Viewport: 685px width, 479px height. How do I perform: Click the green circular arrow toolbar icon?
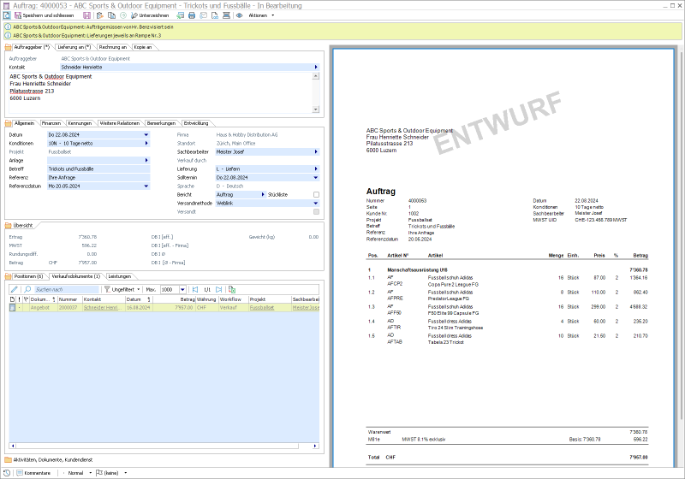(x=123, y=15)
